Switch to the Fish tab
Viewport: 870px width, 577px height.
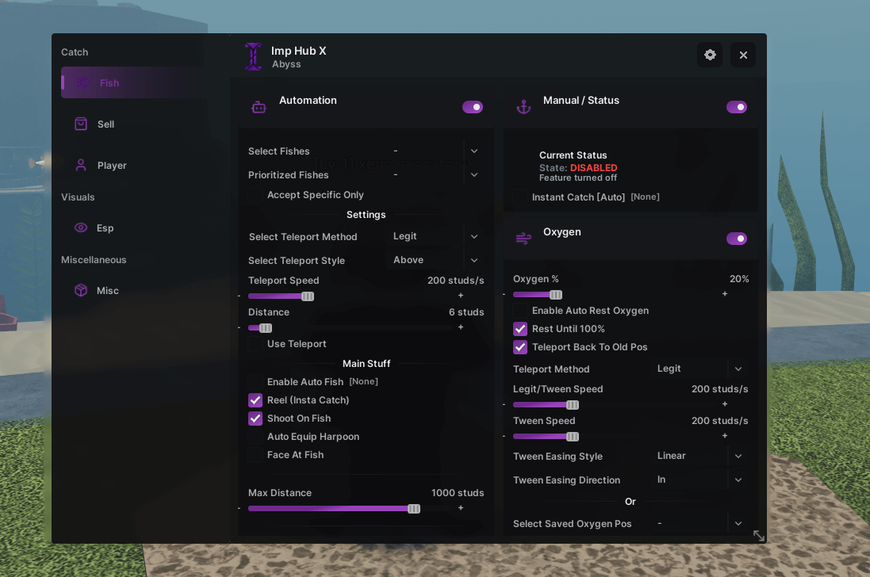point(109,83)
